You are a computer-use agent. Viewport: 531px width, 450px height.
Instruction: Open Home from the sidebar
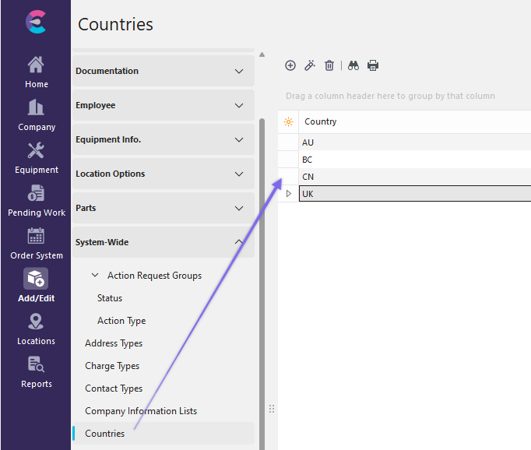36,72
